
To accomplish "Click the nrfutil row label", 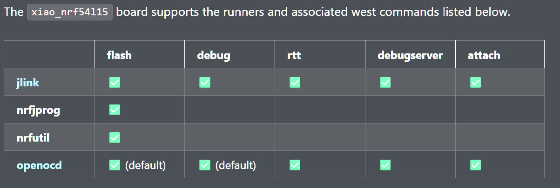I will tap(34, 138).
